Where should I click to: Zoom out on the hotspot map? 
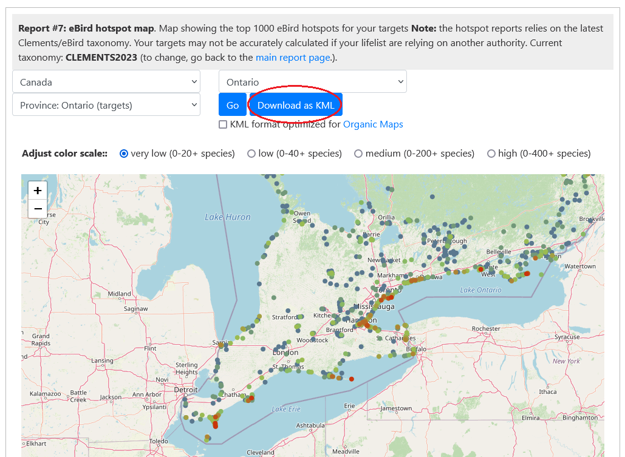tap(38, 209)
